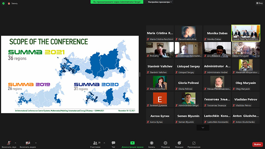265x149 pixels.
Task: Click the green encryption shield icon
Action: click(x=3, y=3)
